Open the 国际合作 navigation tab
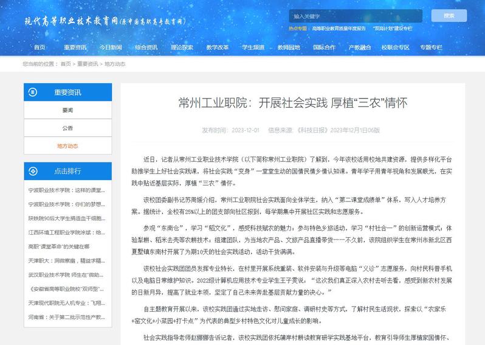 tap(324, 47)
